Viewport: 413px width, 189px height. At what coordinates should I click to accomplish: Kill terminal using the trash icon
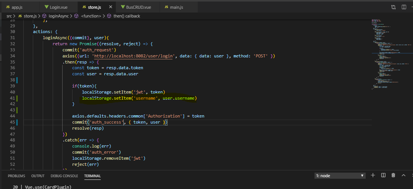[x=393, y=175]
